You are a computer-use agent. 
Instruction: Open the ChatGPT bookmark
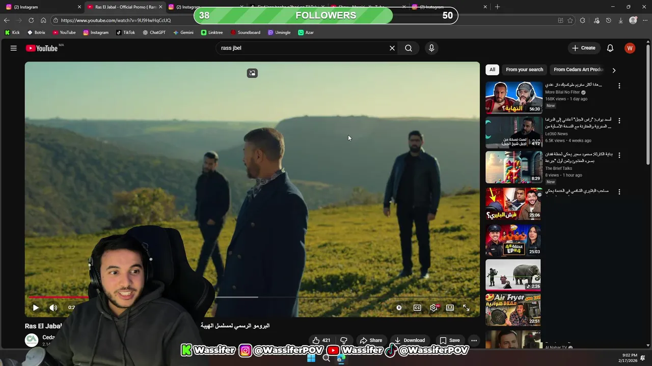(x=154, y=33)
